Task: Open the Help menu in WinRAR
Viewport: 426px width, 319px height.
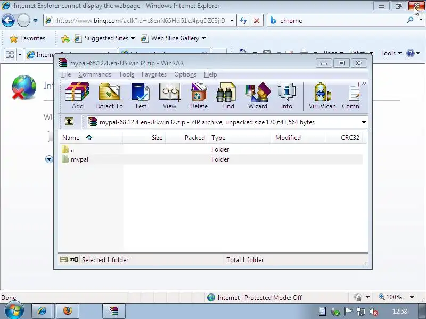Action: 210,74
